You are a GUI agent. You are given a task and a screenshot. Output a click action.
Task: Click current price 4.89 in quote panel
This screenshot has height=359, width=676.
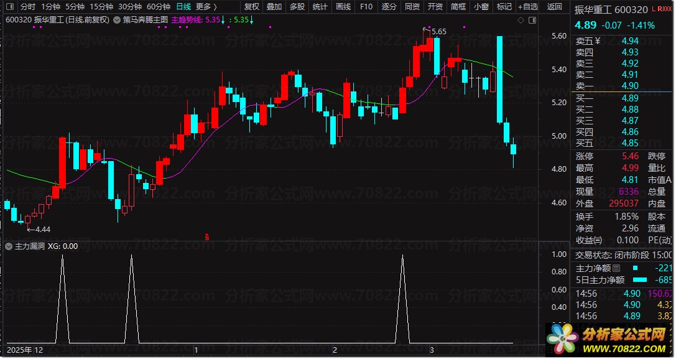tap(585, 26)
